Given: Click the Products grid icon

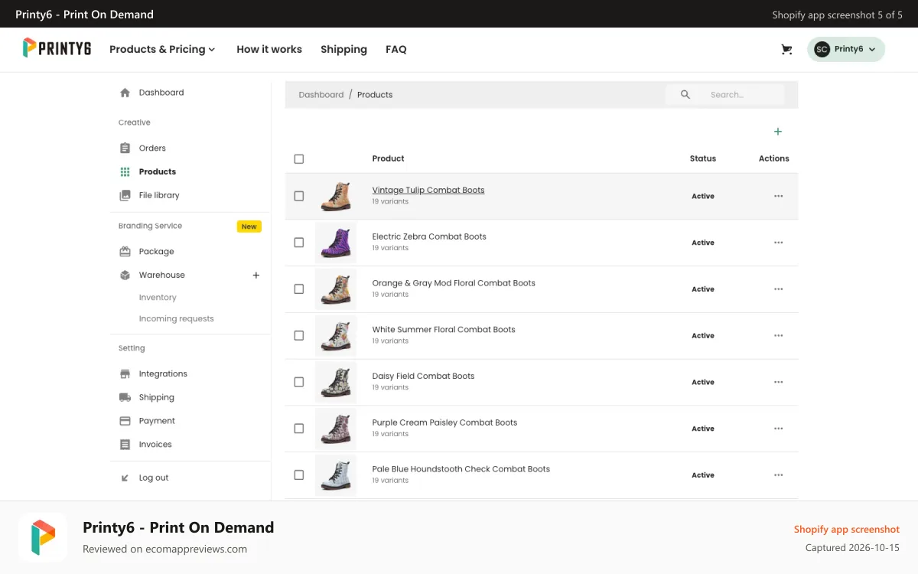Looking at the screenshot, I should (x=125, y=172).
